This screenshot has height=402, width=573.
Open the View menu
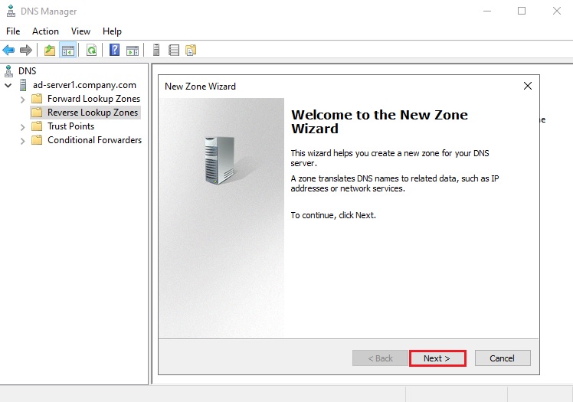[80, 31]
